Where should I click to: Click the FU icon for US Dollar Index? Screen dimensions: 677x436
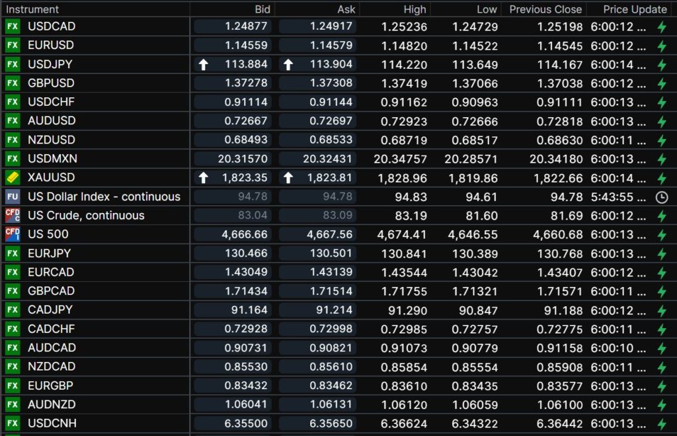point(13,196)
